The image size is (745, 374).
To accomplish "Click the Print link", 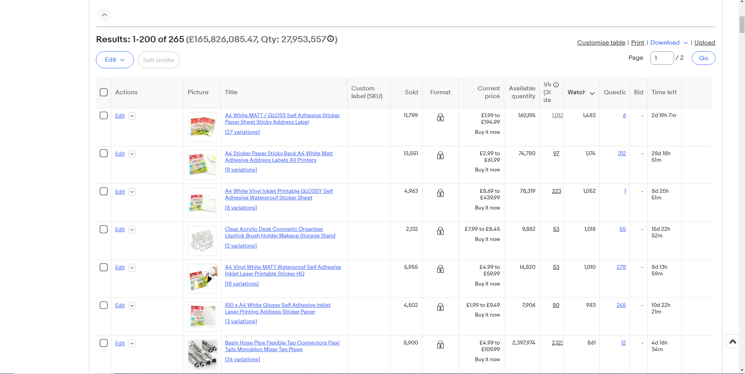I will (x=637, y=43).
